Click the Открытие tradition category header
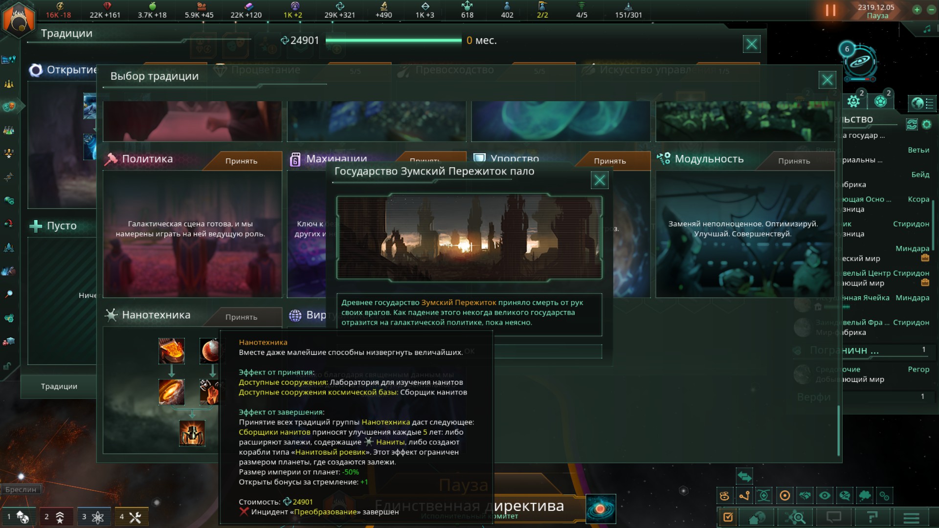The width and height of the screenshot is (939, 528). click(x=63, y=70)
